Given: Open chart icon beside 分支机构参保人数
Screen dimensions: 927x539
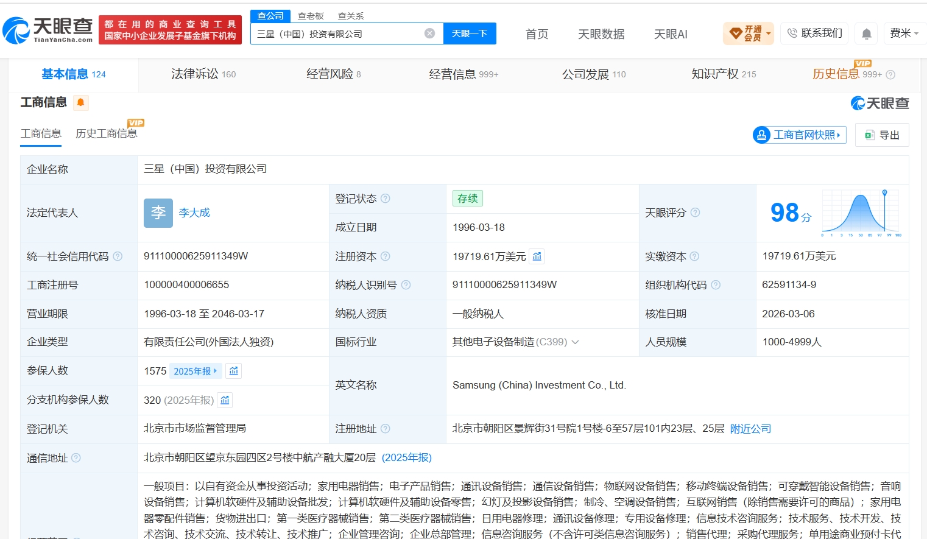Looking at the screenshot, I should [x=225, y=400].
